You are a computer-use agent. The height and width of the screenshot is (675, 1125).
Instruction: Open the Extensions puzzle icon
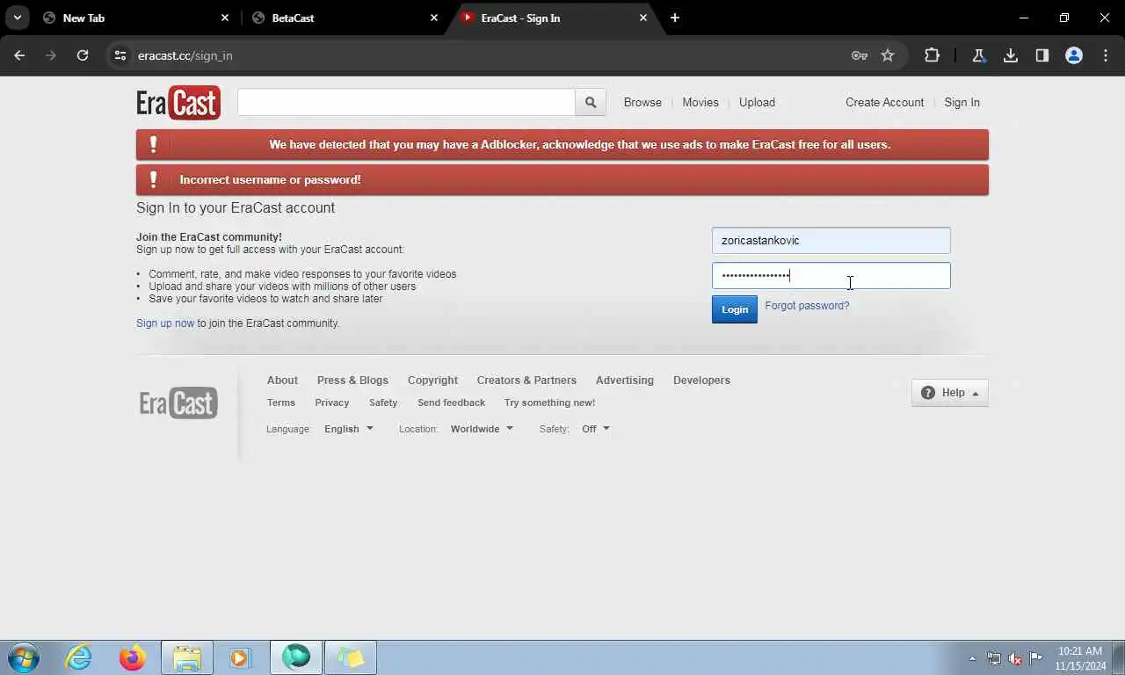tap(932, 55)
